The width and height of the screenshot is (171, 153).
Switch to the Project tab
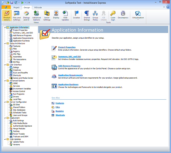click(x=17, y=7)
